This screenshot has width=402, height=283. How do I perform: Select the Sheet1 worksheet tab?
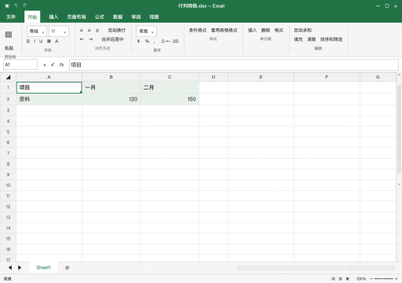click(43, 267)
